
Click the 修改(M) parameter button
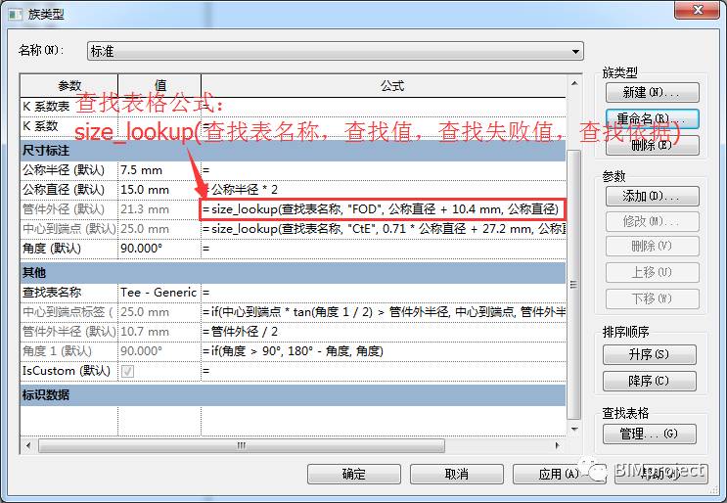[652, 221]
